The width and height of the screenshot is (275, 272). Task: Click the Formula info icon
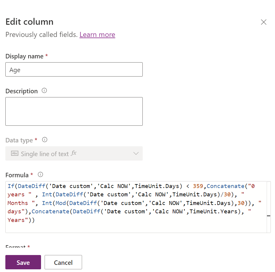[40, 174]
